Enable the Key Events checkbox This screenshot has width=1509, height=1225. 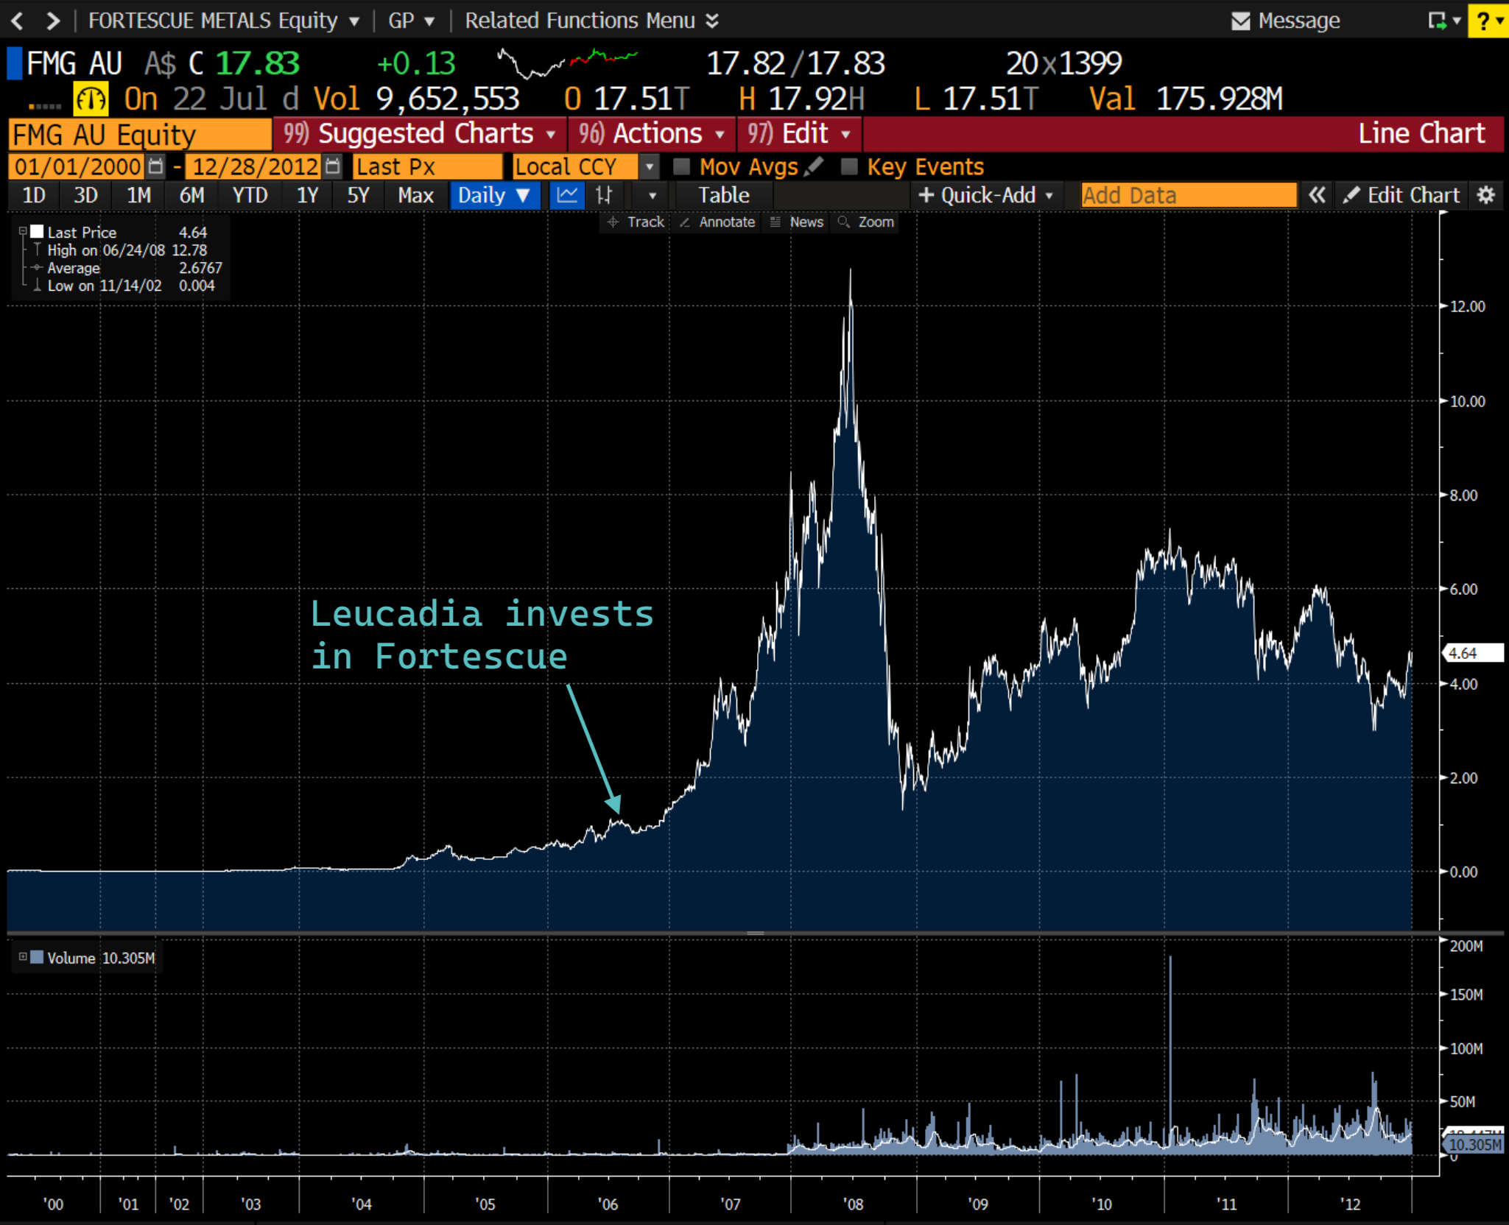click(x=849, y=166)
